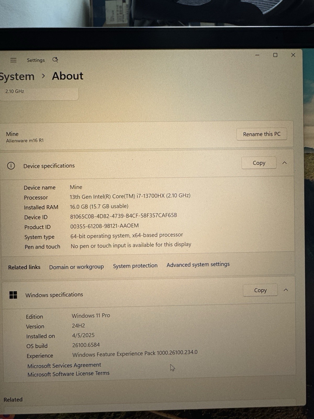Click the 'About' page heading
Screen dimensions: 314x419
[68, 76]
